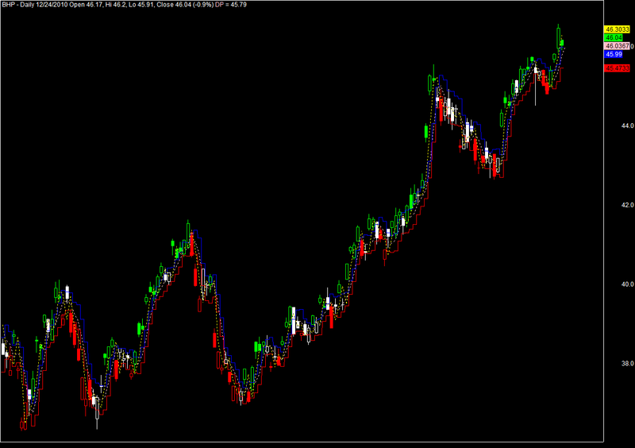635x448 pixels.
Task: Select the pink 46.0367 value label
Action: pyautogui.click(x=618, y=46)
